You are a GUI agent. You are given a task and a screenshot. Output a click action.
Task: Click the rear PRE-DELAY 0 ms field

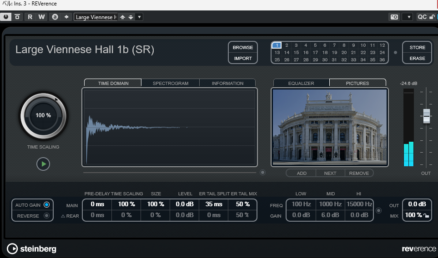tap(97, 215)
